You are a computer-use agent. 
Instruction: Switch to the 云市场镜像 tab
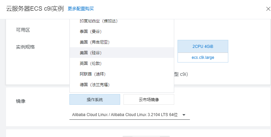pyautogui.click(x=149, y=99)
